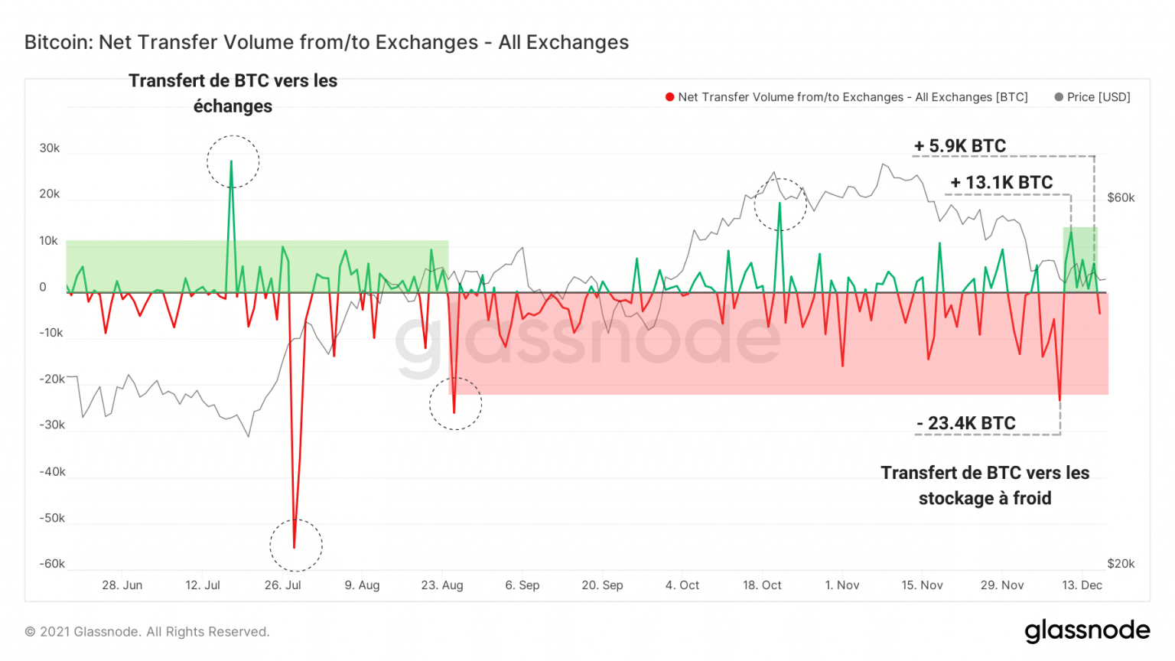
Task: Click the 13. Dec date on x-axis
Action: (1082, 585)
